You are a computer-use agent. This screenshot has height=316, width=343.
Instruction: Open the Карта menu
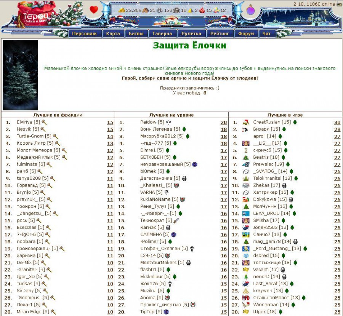tap(113, 34)
